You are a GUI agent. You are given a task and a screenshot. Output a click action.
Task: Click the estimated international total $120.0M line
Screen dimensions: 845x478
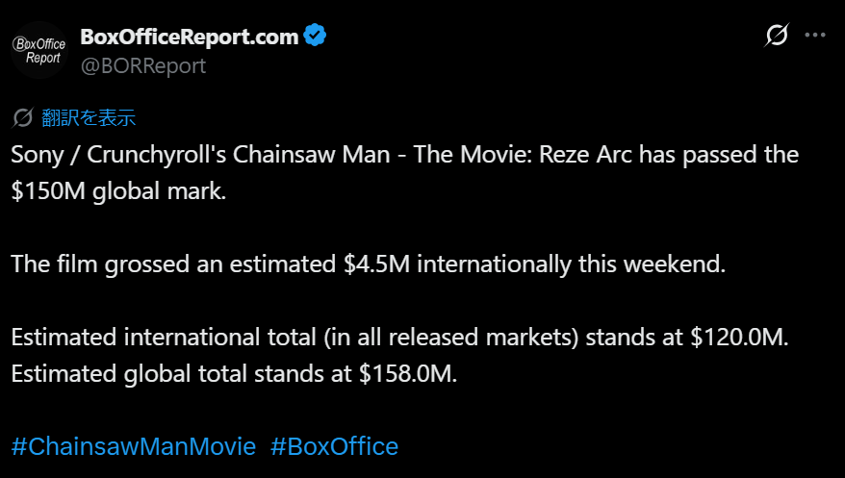(x=399, y=337)
